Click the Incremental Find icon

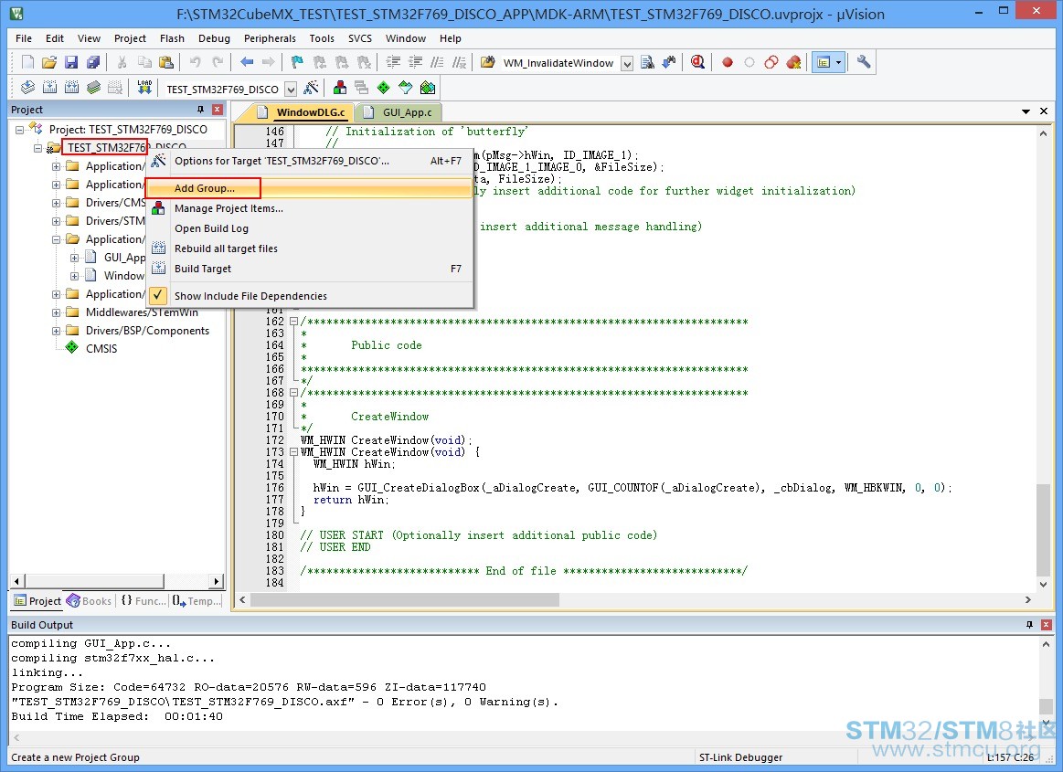(x=669, y=62)
